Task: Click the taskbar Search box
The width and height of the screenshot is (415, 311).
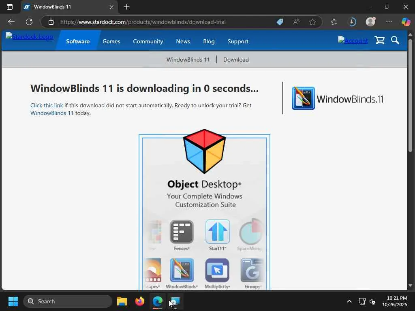Action: [x=68, y=301]
